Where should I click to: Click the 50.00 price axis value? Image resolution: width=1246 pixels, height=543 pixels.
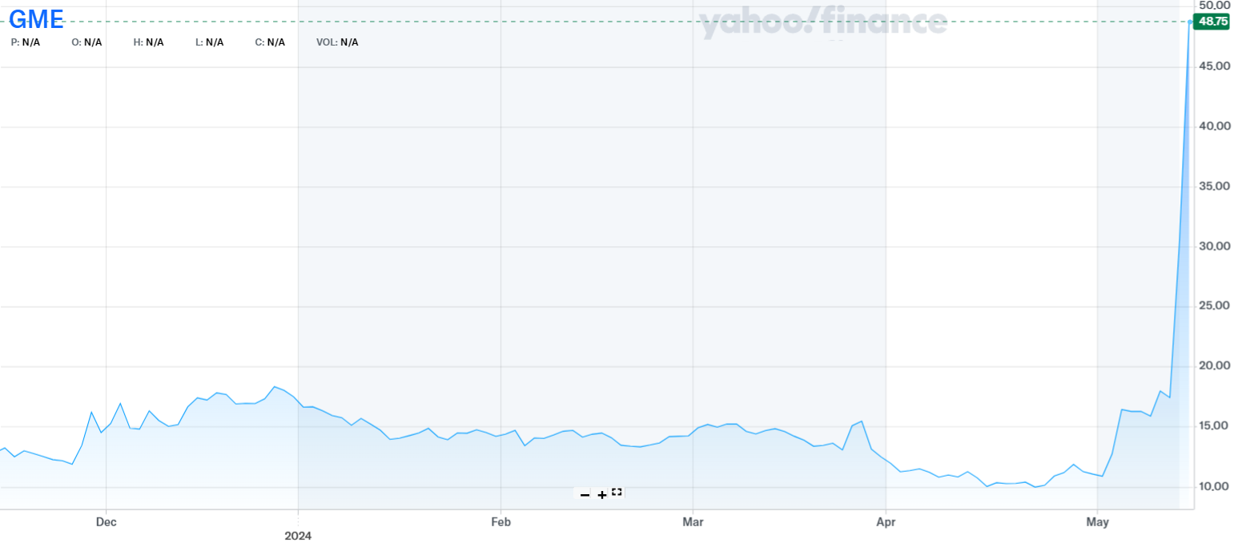tap(1214, 6)
